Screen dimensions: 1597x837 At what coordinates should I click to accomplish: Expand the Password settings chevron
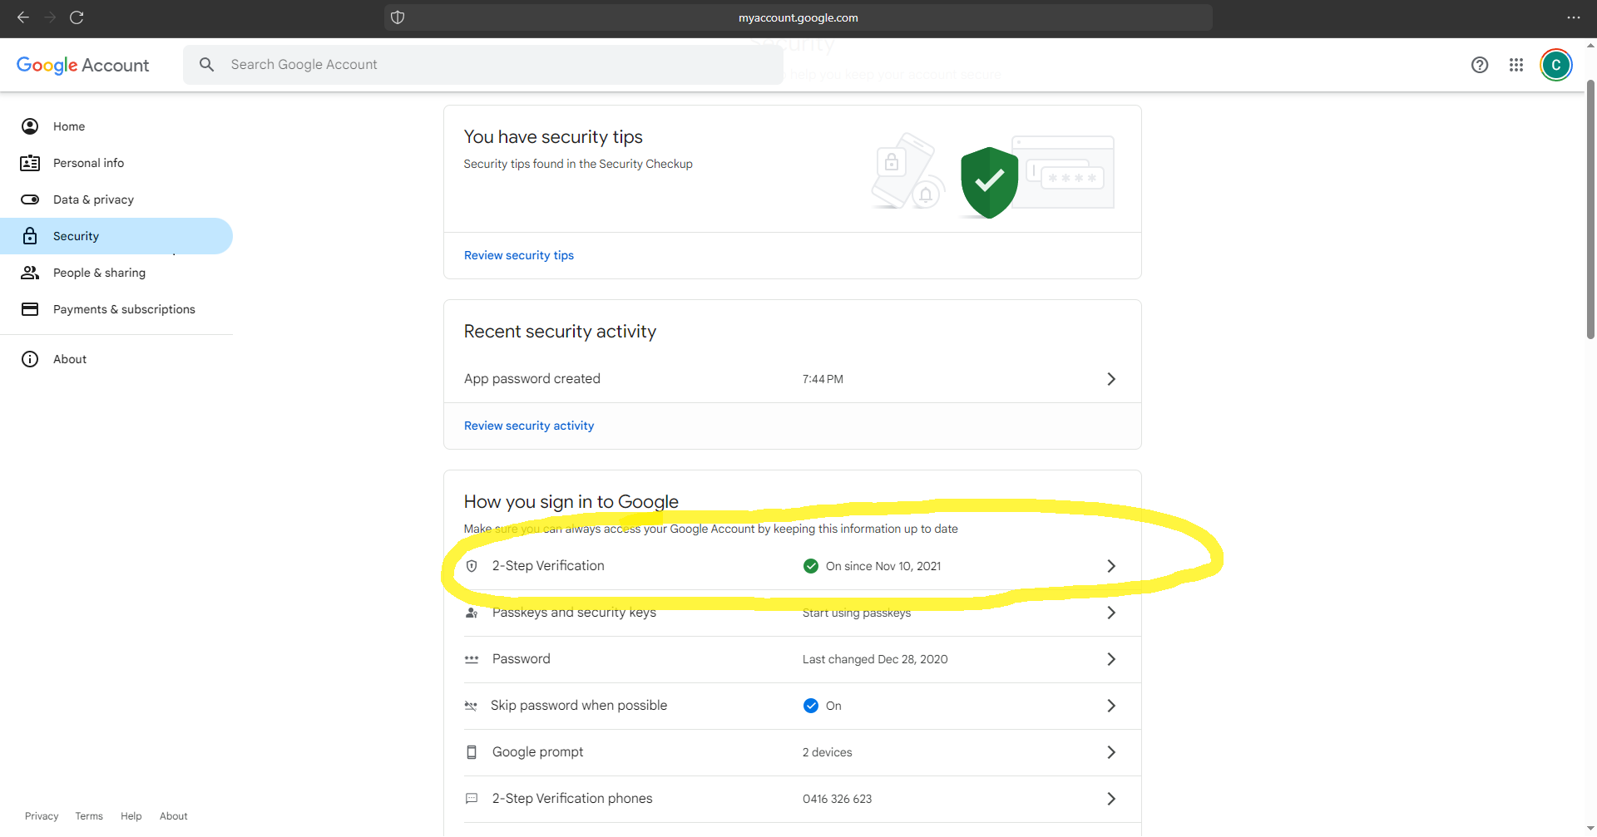1111,659
